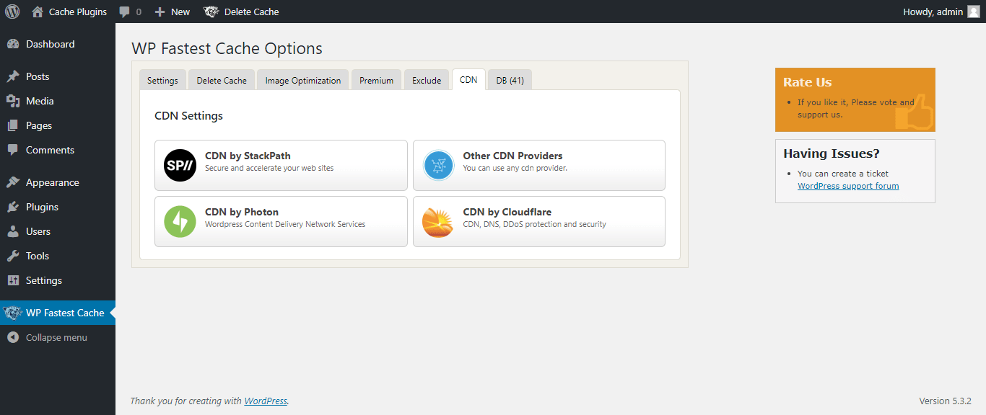The width and height of the screenshot is (986, 415).
Task: Click the WP Fastest Cache cheetah sidebar icon
Action: (x=12, y=313)
